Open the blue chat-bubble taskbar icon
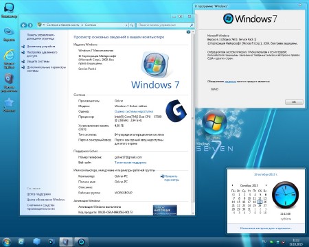Viewport: 309px width, 247px height. [x=36, y=242]
